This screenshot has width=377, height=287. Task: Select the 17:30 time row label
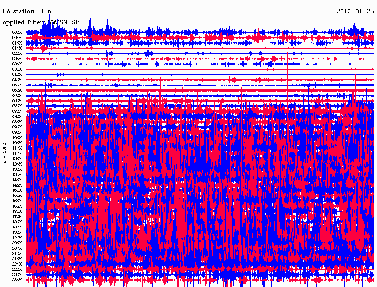point(17,217)
